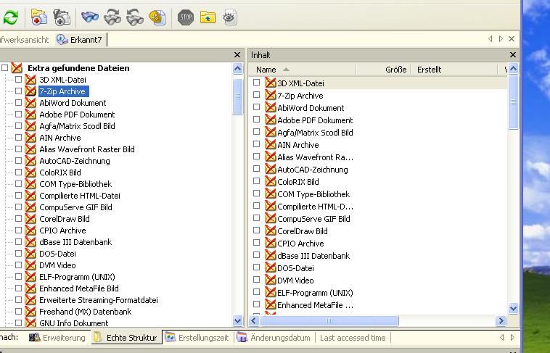Click Inhalt list vertical scrollbar down arrow
This screenshot has width=550, height=353.
[x=513, y=309]
